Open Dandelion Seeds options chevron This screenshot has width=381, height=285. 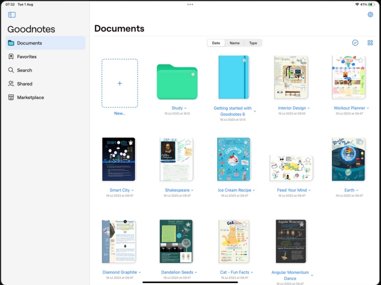point(196,273)
